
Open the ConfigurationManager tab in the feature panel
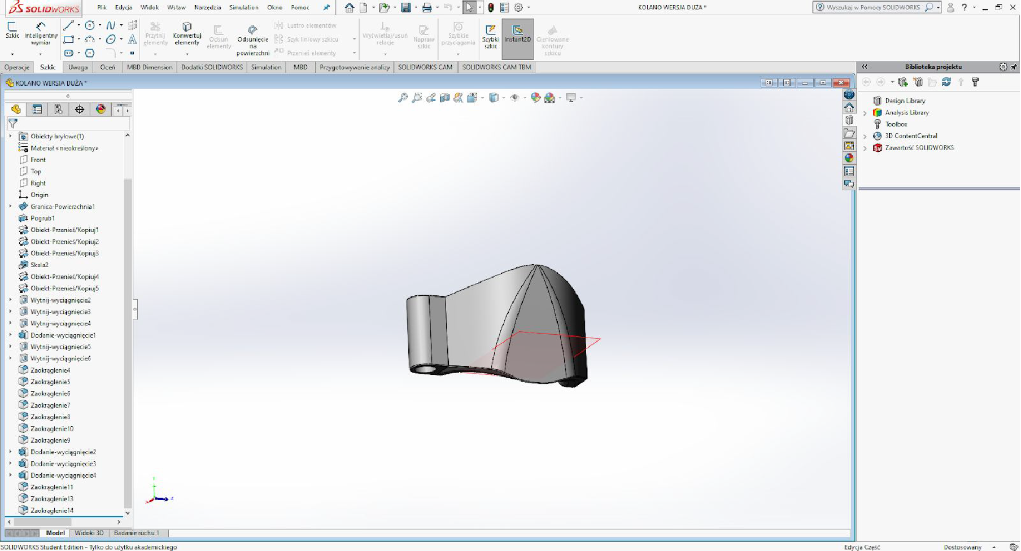(58, 110)
